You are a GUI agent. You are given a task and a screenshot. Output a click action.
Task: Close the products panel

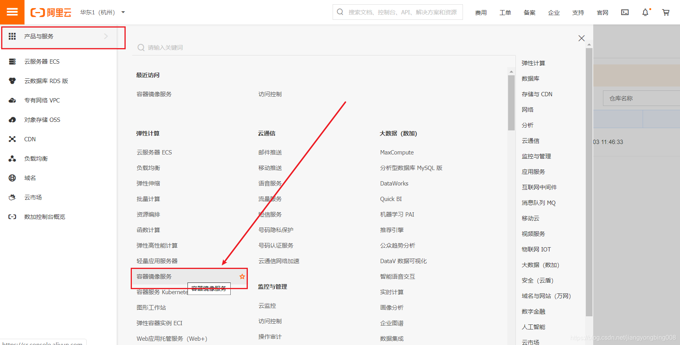[x=582, y=38]
